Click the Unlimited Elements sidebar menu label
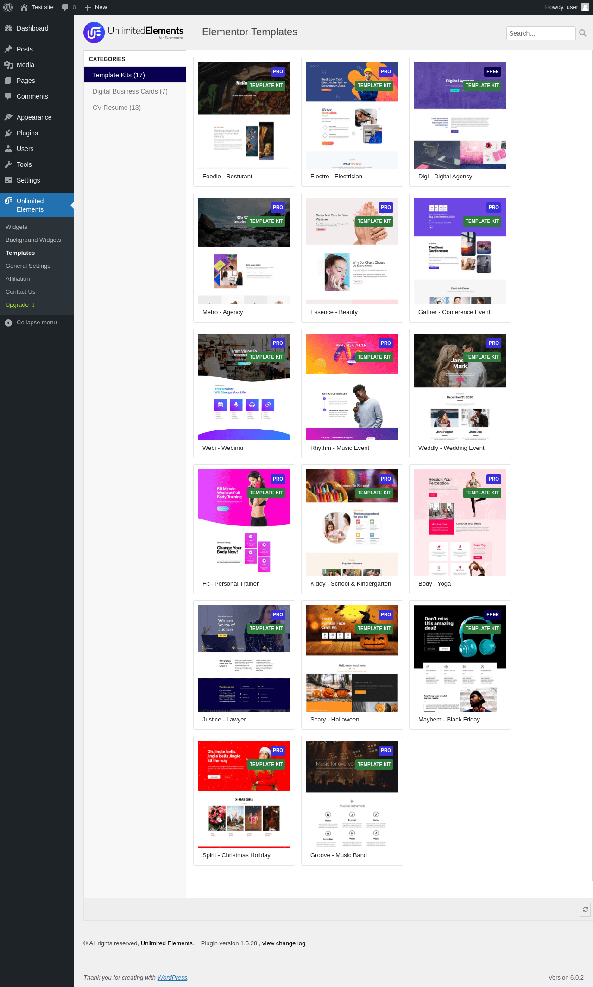The image size is (593, 987). (x=30, y=205)
